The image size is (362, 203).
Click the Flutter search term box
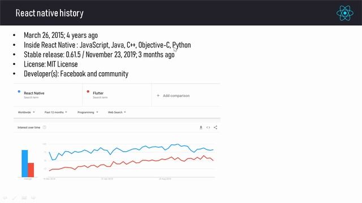(x=117, y=95)
